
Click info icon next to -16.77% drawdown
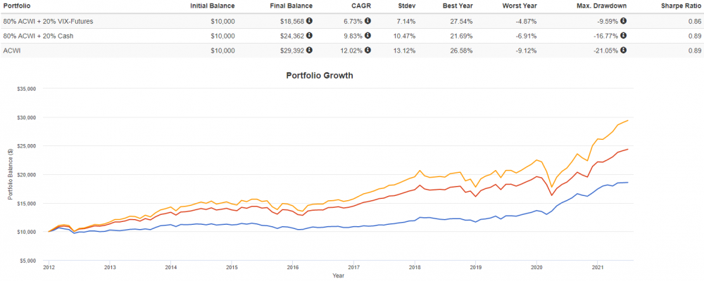pos(624,36)
